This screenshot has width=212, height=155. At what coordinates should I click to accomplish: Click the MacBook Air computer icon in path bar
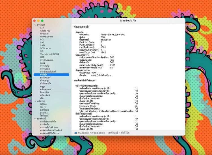[76, 133]
